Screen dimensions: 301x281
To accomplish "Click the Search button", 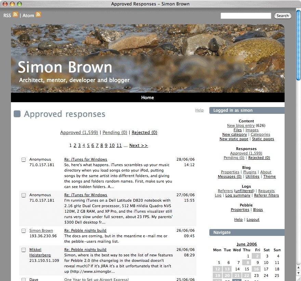I will click(283, 16).
